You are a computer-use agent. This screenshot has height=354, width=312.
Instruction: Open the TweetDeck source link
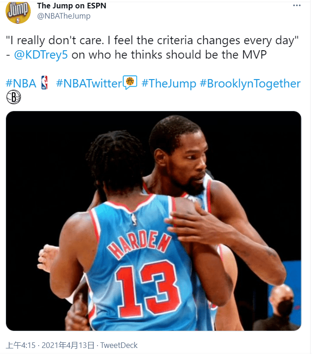pyautogui.click(x=119, y=345)
